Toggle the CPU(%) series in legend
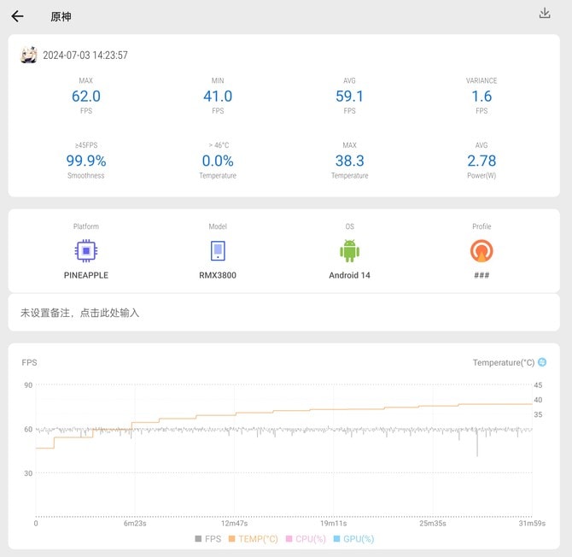The image size is (572, 557). click(306, 539)
